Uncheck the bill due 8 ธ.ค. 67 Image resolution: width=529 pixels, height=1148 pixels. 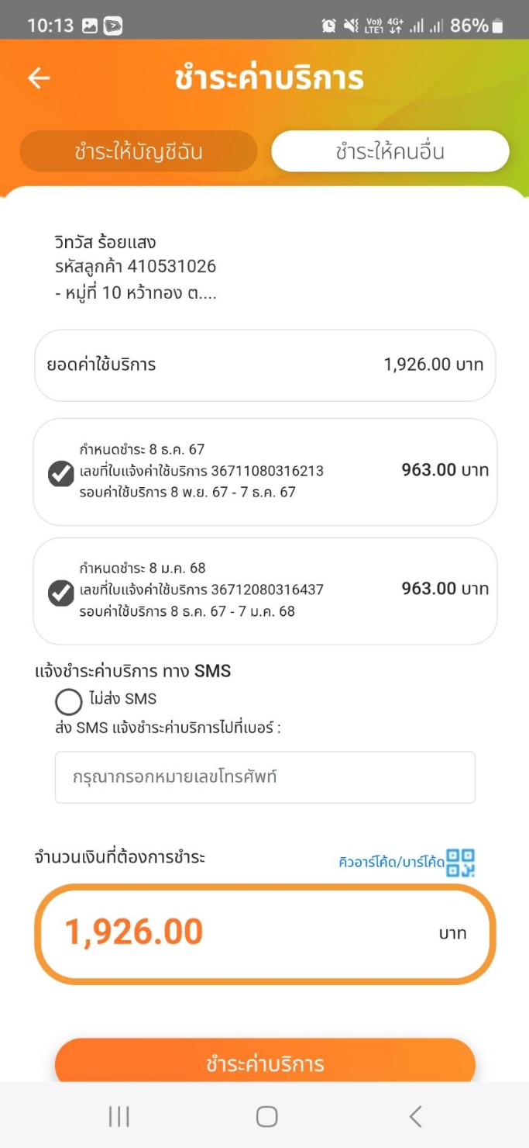(61, 473)
